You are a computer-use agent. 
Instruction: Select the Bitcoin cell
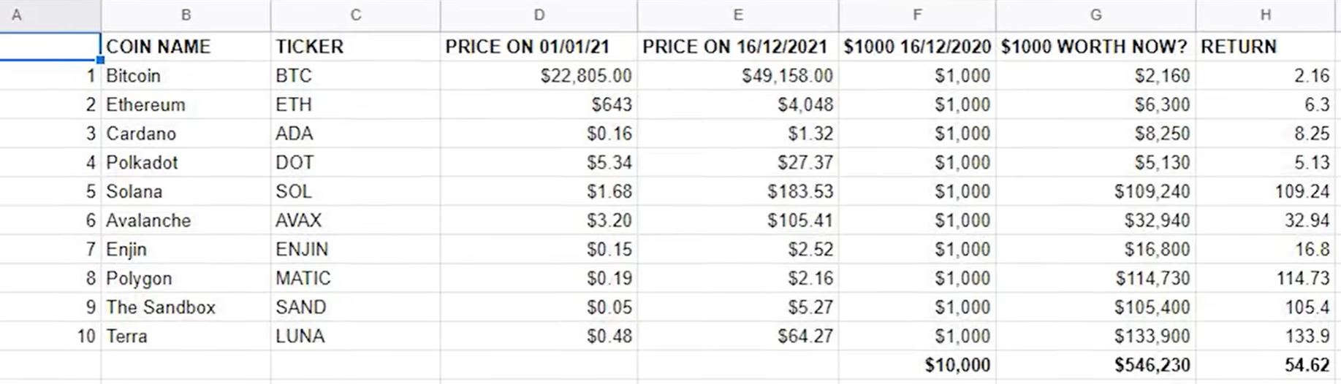tap(186, 76)
